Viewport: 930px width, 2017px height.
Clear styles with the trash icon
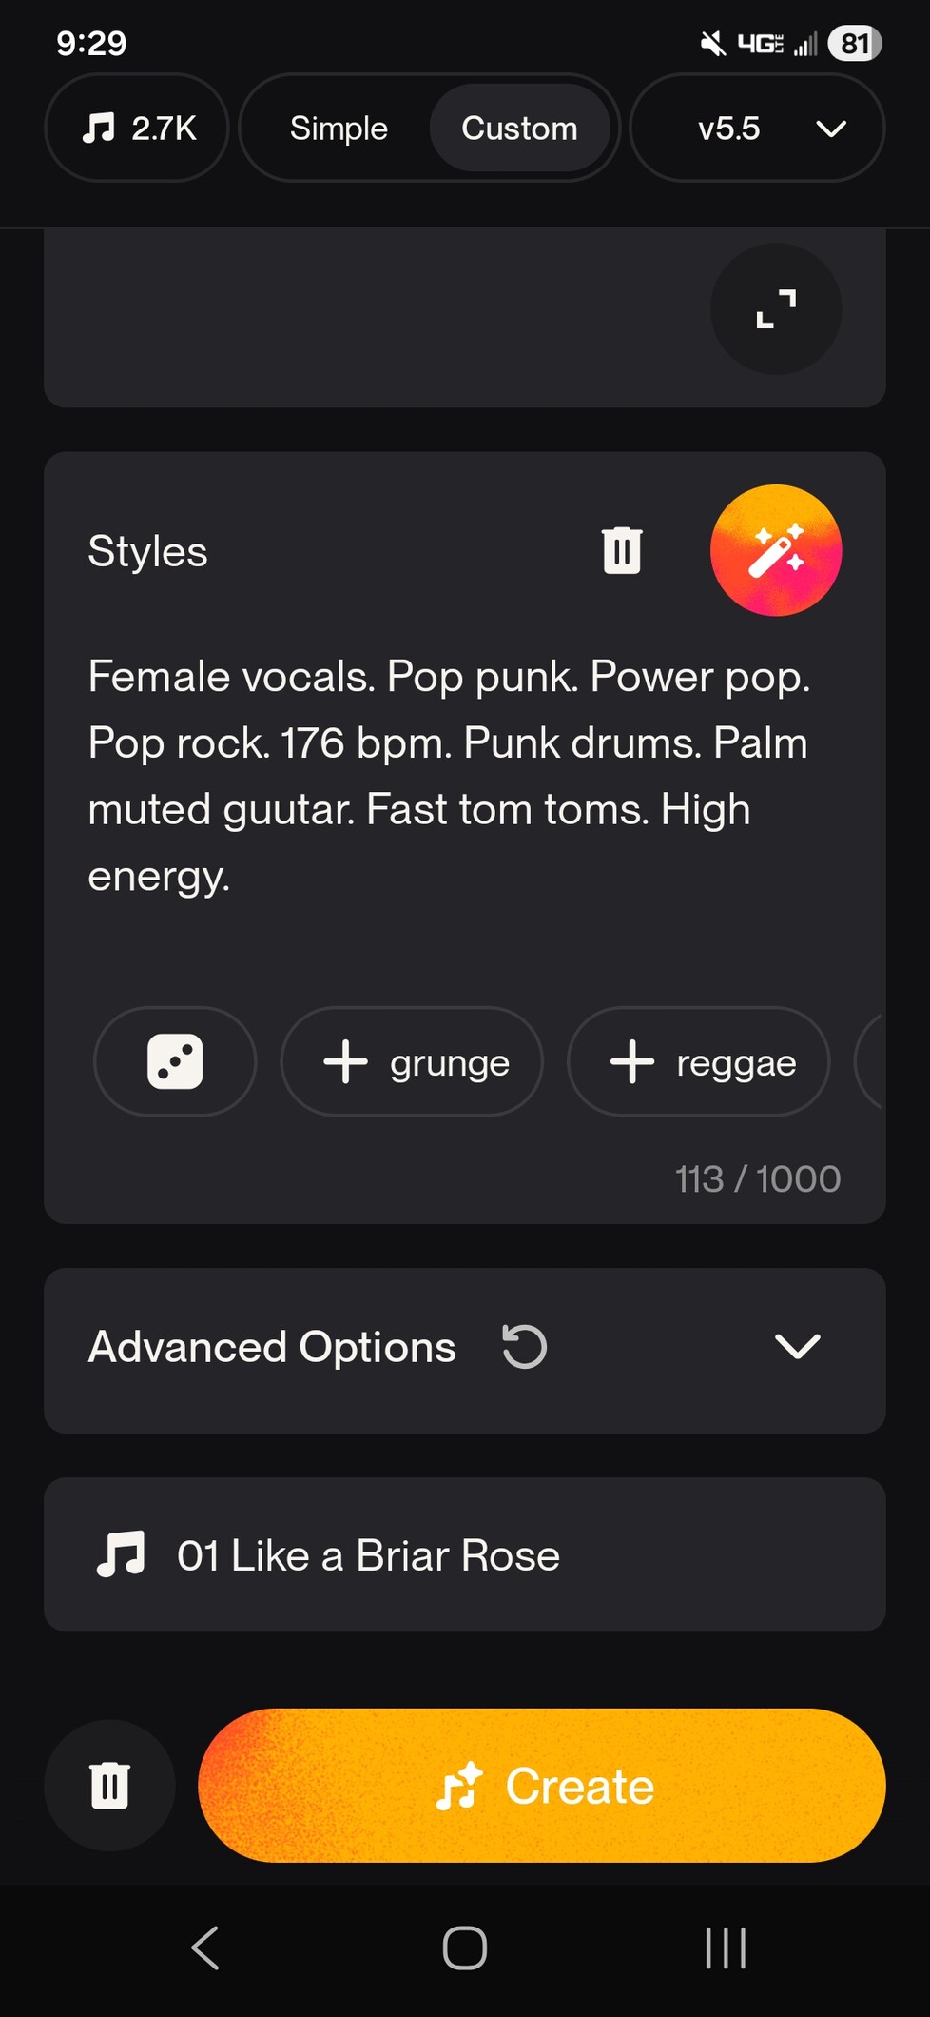click(622, 550)
